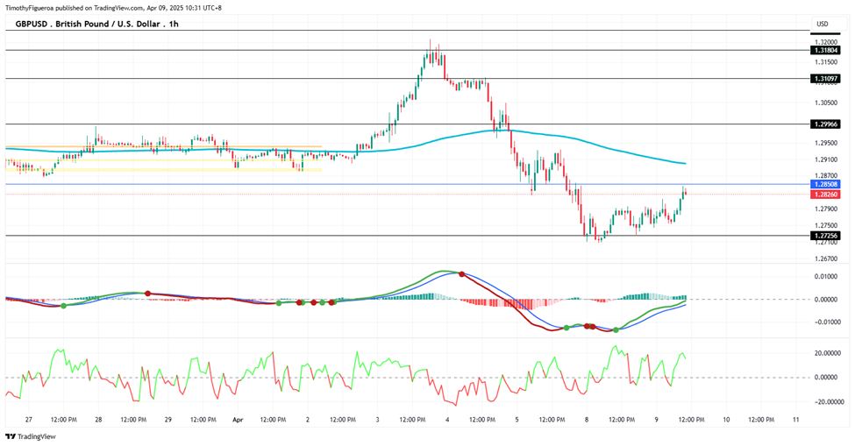855x446 pixels.
Task: Click the 1.29100 price axis value
Action: (825, 159)
